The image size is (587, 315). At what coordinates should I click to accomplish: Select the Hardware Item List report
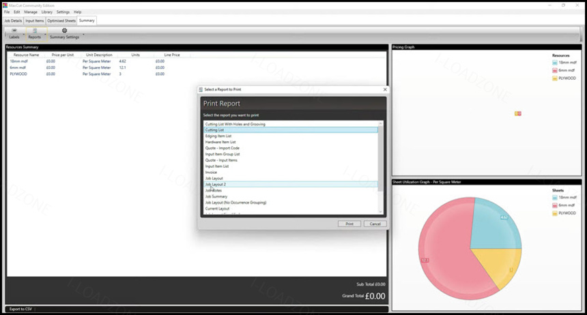click(291, 142)
